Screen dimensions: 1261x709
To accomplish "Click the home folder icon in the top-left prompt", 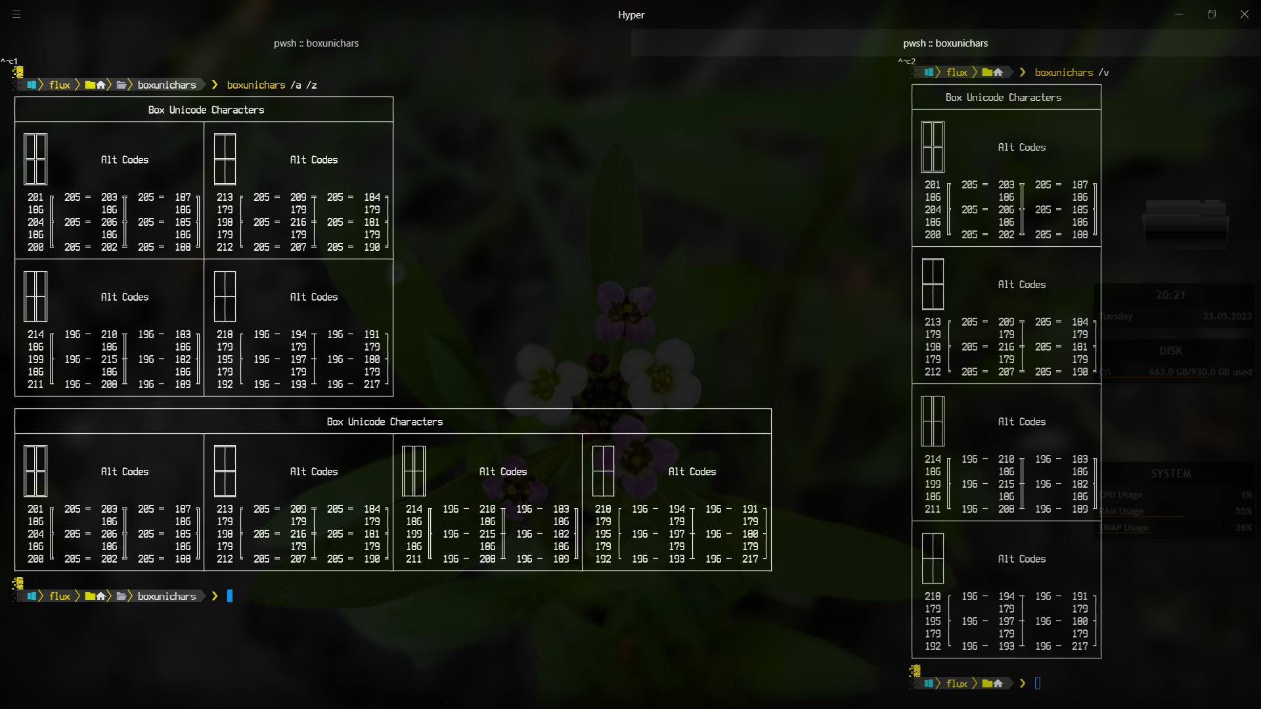I will 96,85.
